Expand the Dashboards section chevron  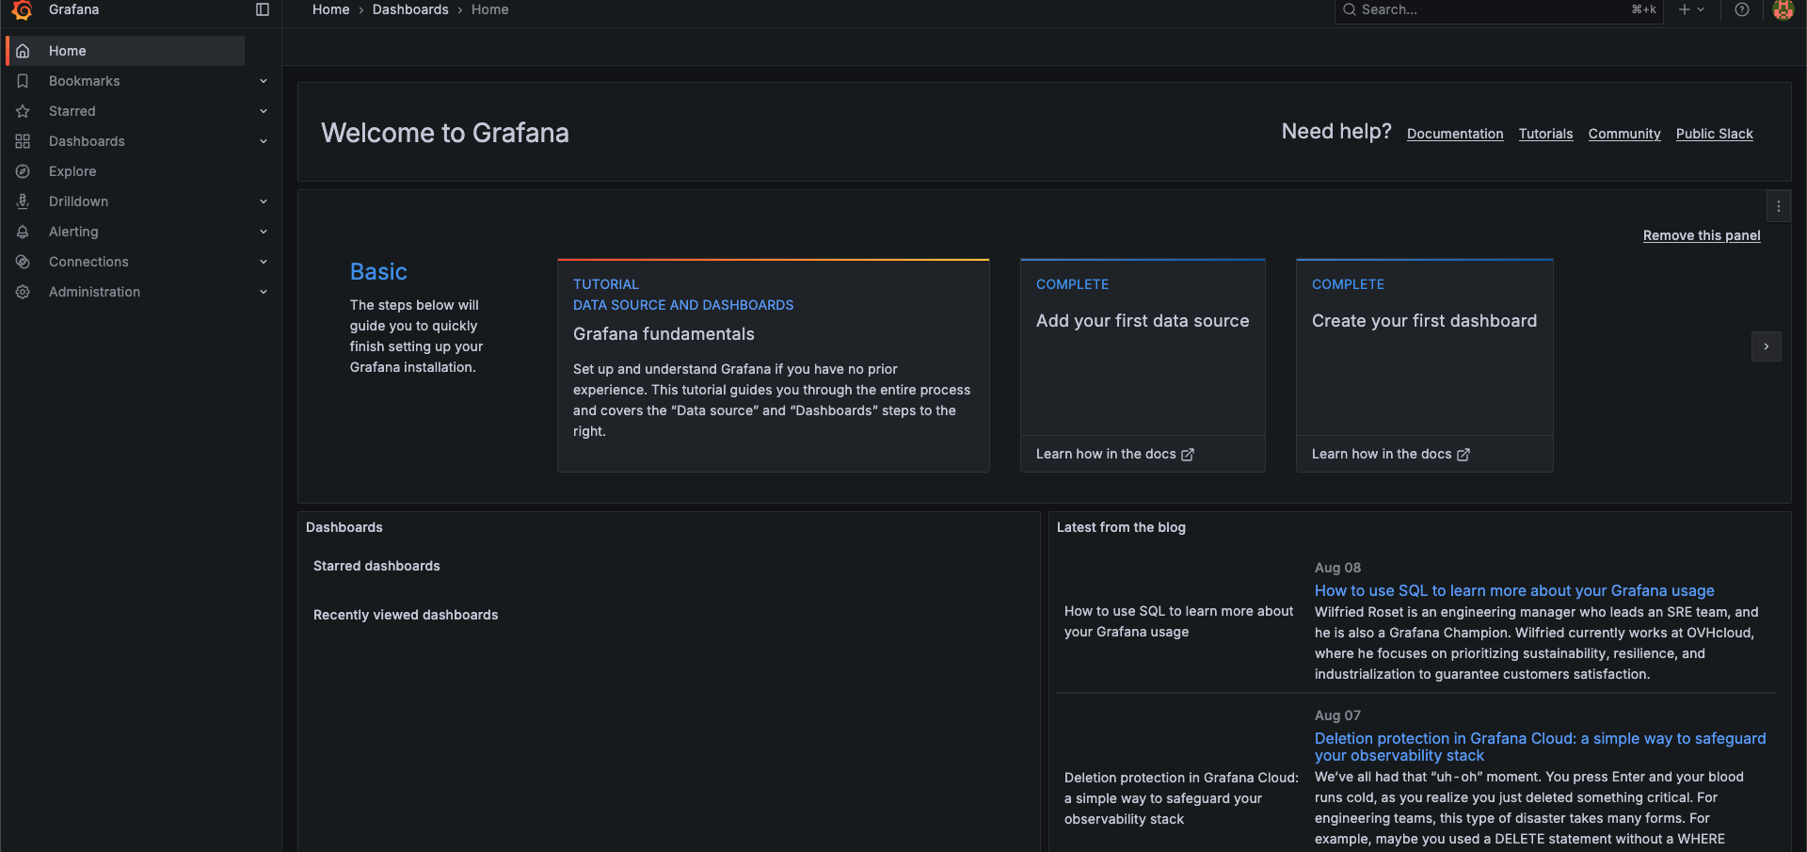coord(264,141)
